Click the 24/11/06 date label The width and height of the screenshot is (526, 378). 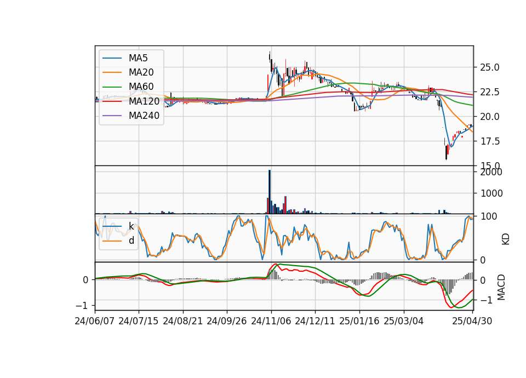[x=271, y=321]
